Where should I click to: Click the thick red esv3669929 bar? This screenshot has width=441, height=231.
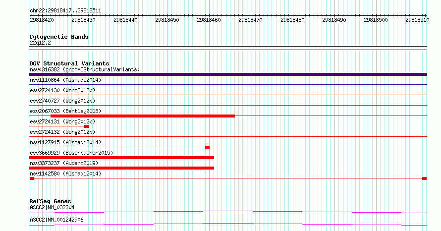pos(121,158)
